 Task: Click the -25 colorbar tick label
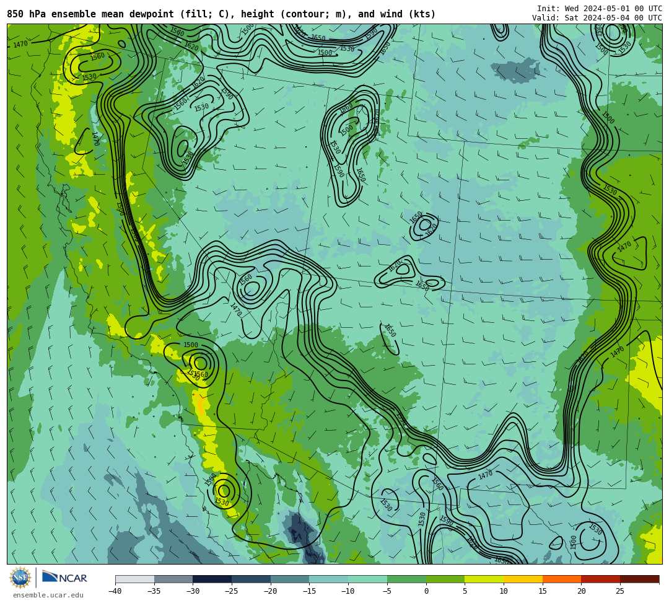pyautogui.click(x=232, y=591)
